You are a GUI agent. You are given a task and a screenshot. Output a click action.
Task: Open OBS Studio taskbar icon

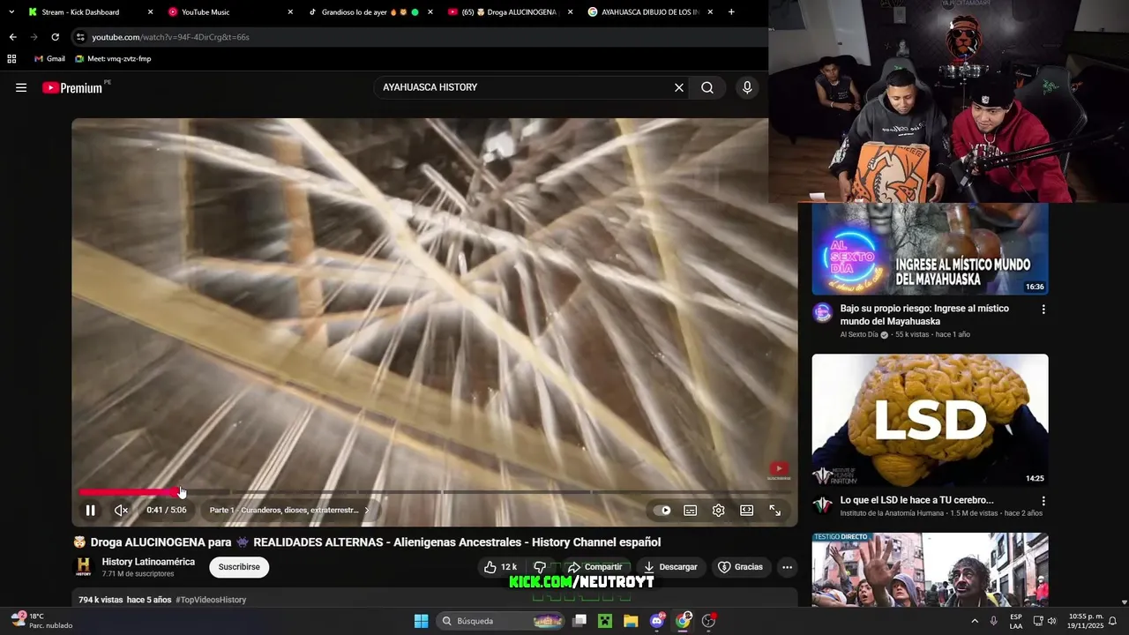pos(708,621)
